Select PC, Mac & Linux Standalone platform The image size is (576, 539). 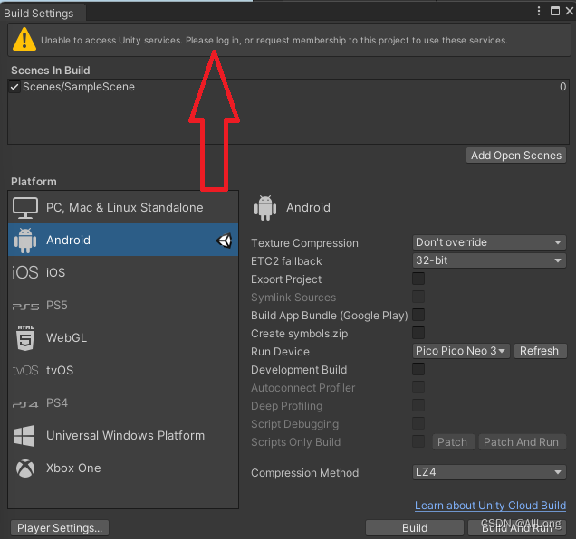click(x=123, y=208)
